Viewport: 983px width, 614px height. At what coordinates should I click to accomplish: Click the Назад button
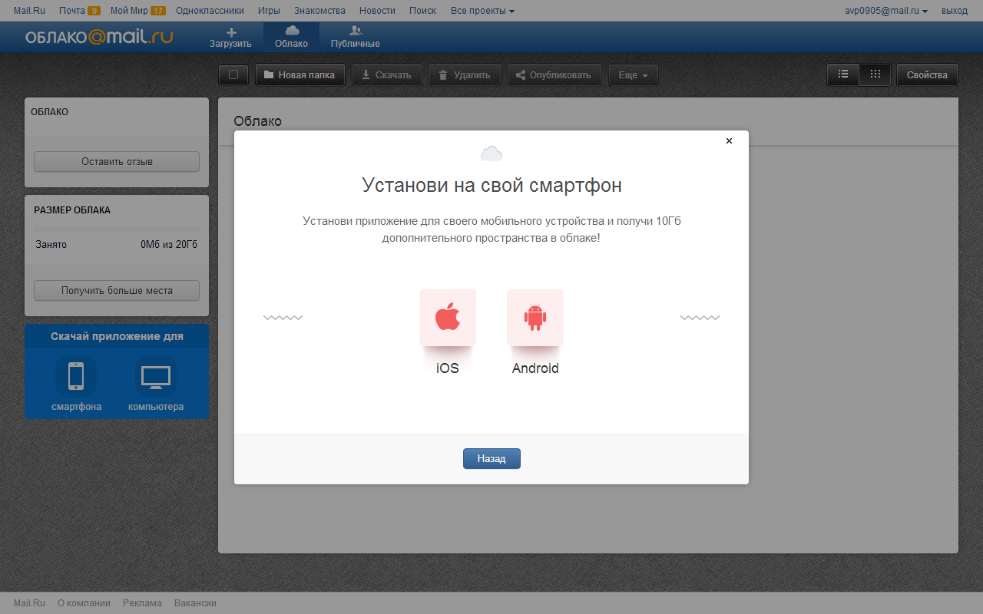(x=491, y=458)
